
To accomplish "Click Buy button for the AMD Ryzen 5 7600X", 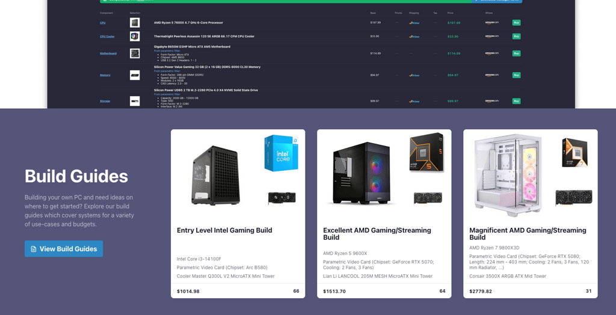I will [516, 23].
